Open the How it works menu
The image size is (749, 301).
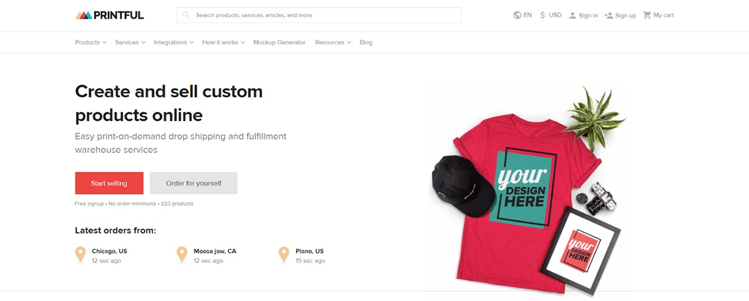[x=223, y=42]
